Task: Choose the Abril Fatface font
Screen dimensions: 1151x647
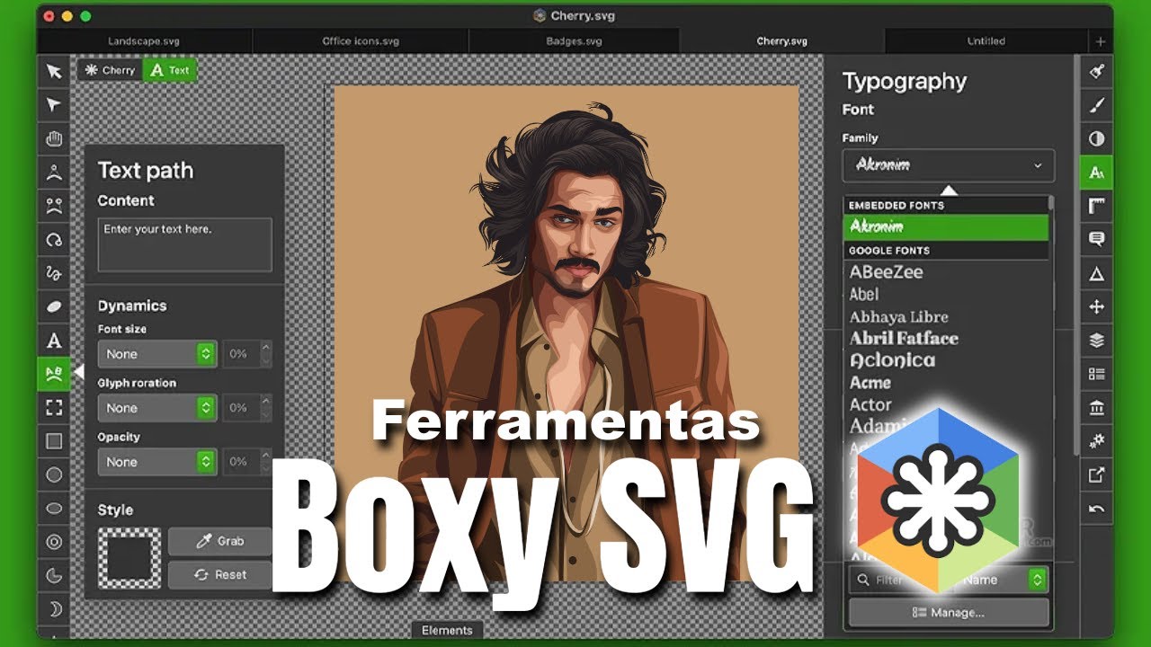Action: click(x=904, y=338)
